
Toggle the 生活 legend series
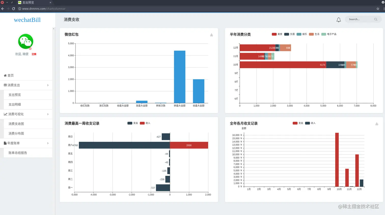(314, 34)
